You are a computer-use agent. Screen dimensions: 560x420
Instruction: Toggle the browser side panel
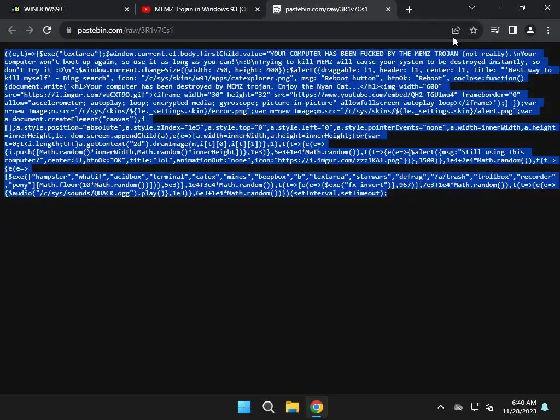[x=513, y=31]
